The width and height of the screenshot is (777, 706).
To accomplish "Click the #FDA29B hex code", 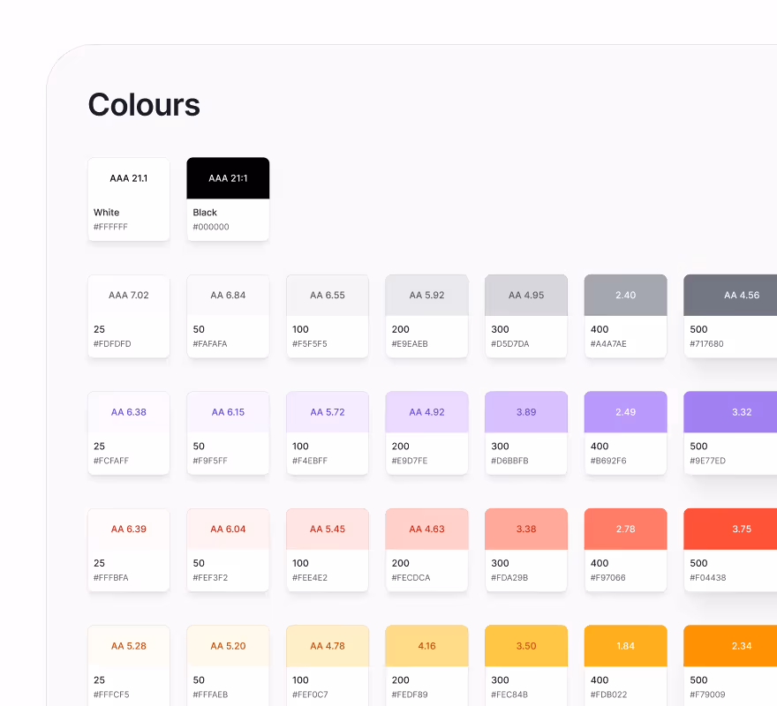I will tap(509, 578).
